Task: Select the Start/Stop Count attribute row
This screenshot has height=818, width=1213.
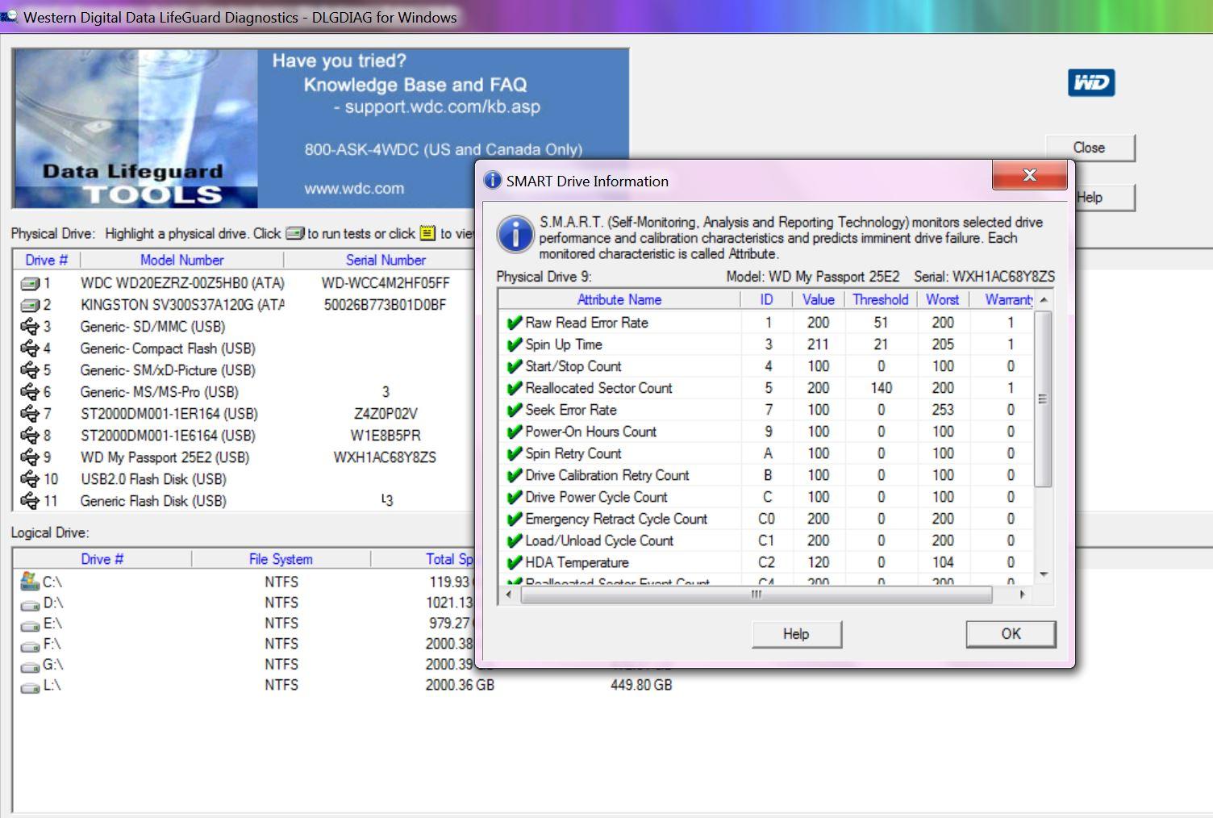Action: coord(766,366)
